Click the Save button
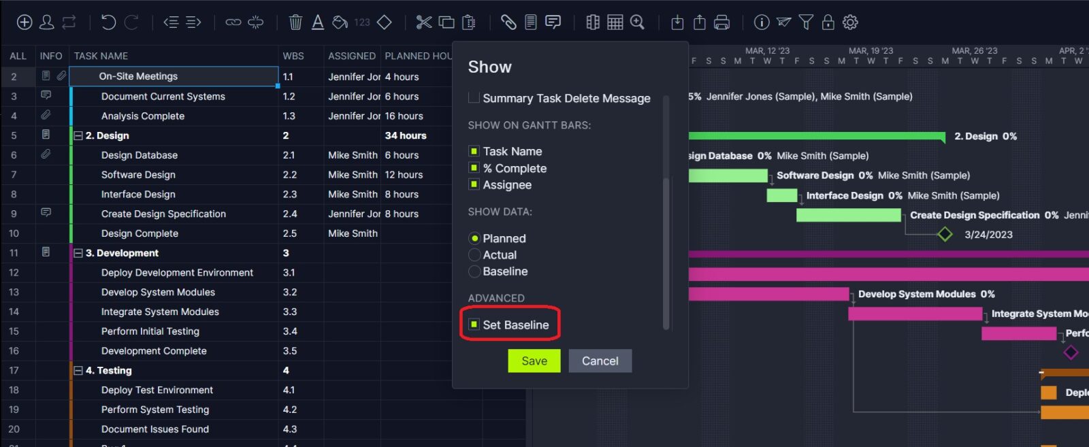 (534, 361)
